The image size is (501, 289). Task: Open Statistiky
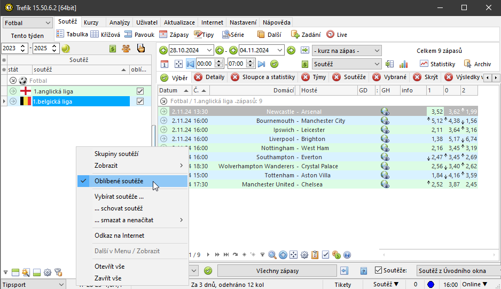coord(437,64)
